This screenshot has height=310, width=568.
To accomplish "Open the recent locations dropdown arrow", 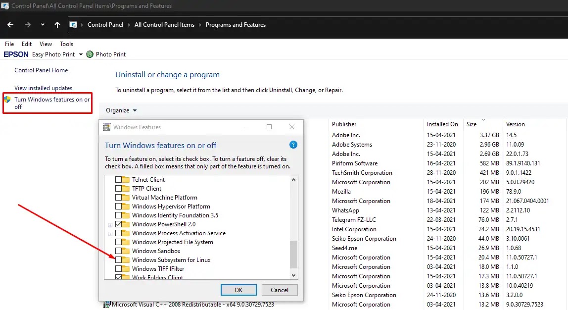I will [43, 25].
